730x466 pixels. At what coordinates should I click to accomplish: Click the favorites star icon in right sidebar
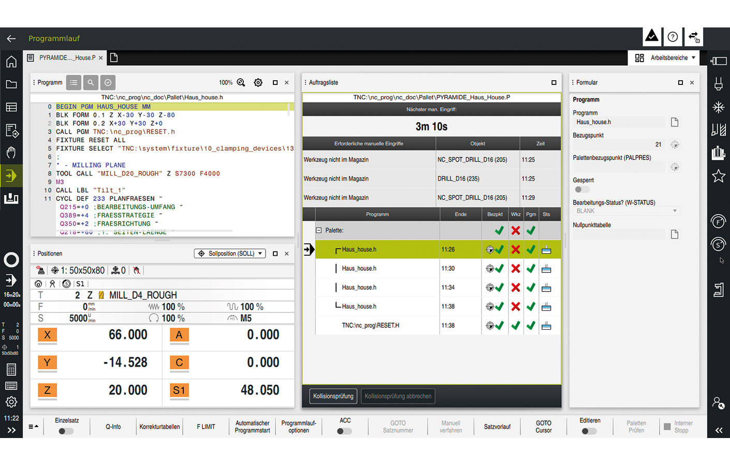(719, 176)
